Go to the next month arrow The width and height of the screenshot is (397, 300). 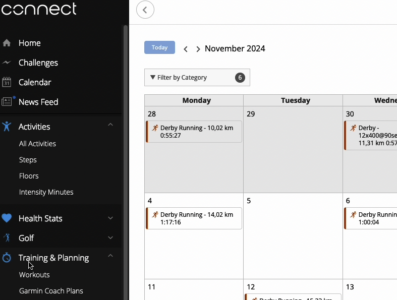198,49
